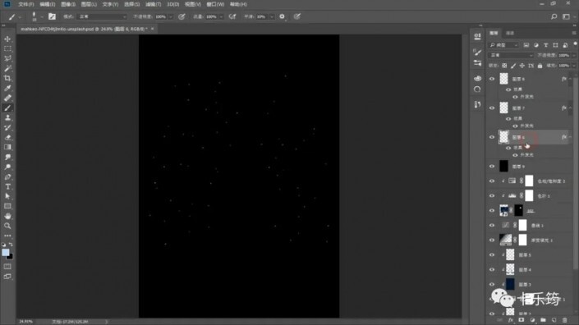Add layer mask at panel bottom
Viewport: 579px width, 325px height.
522,320
